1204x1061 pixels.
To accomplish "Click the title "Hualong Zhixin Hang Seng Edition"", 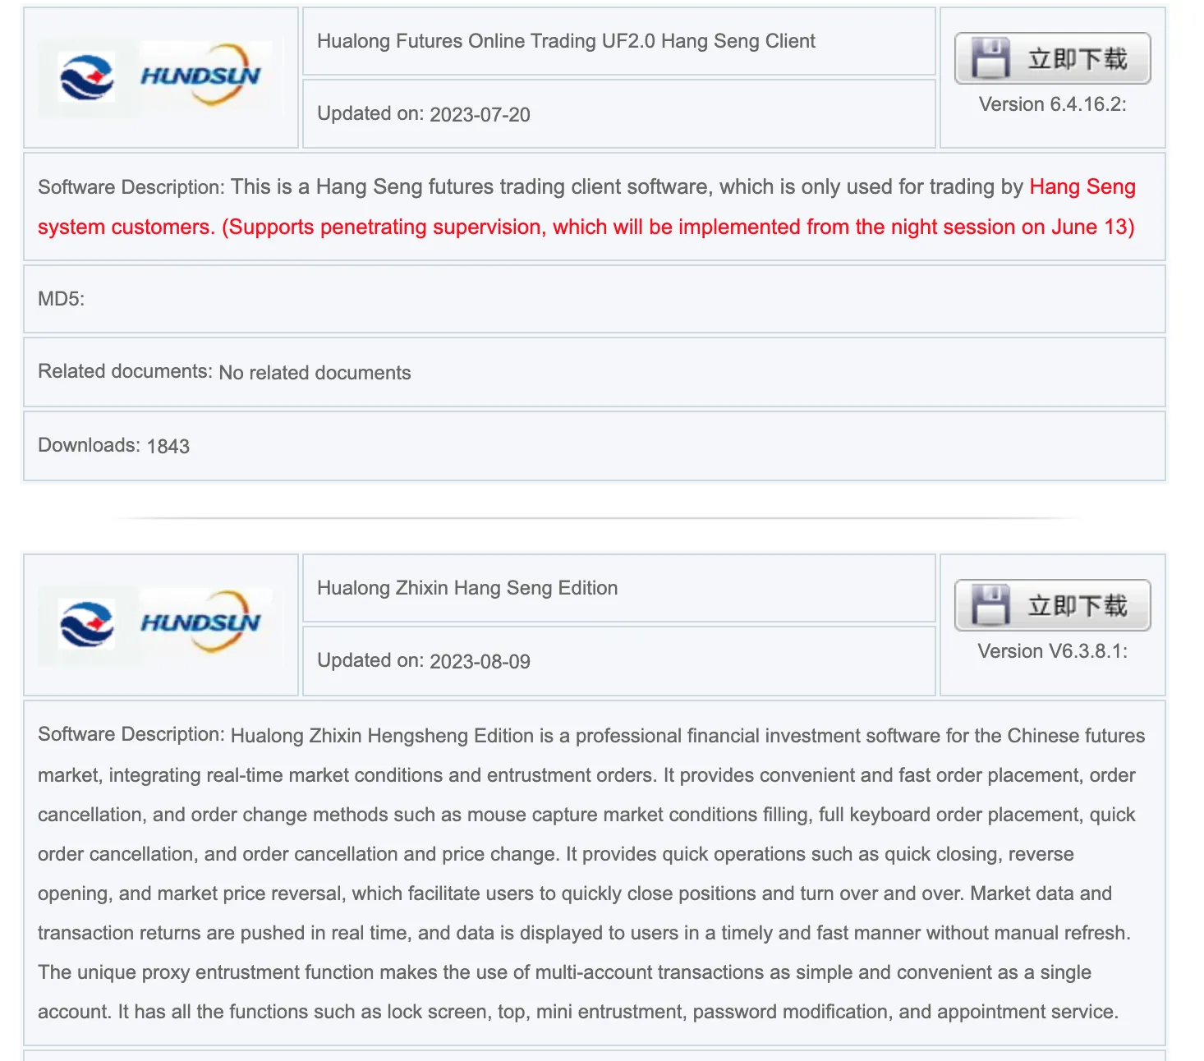I will pyautogui.click(x=467, y=588).
